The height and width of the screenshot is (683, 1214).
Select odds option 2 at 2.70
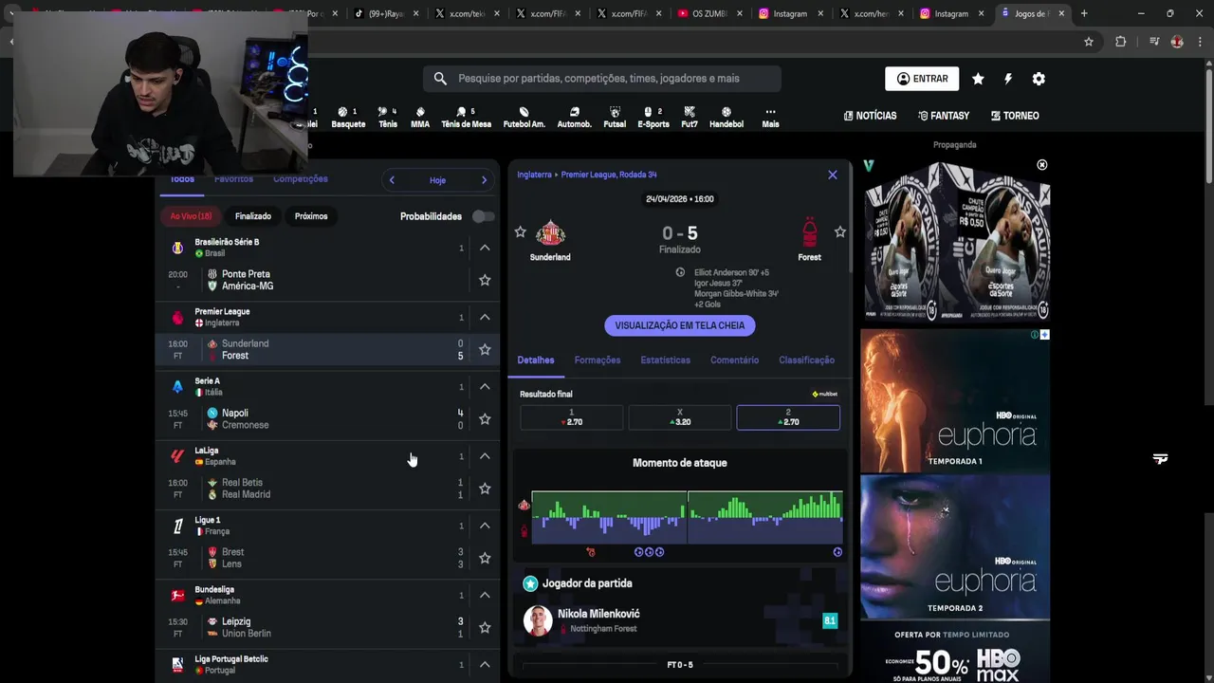[x=788, y=417]
